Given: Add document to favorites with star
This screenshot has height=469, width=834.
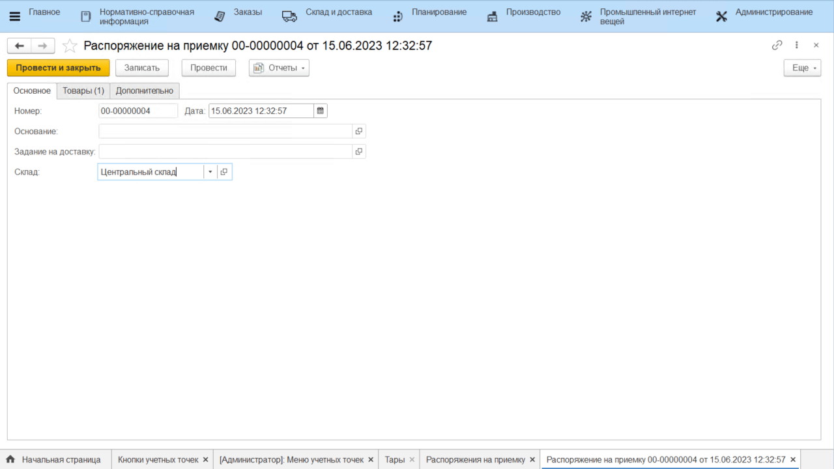Looking at the screenshot, I should [x=70, y=46].
